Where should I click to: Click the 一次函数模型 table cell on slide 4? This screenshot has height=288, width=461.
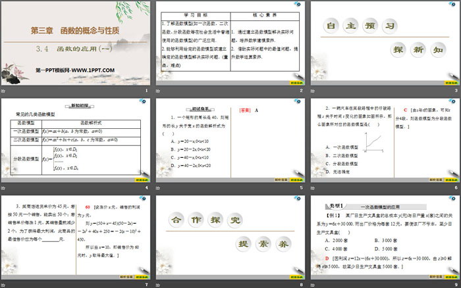coord(26,132)
